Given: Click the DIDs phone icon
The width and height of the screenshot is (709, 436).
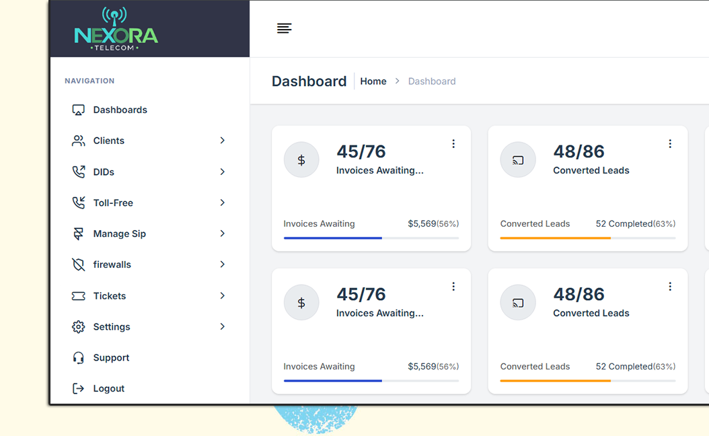Looking at the screenshot, I should point(79,172).
